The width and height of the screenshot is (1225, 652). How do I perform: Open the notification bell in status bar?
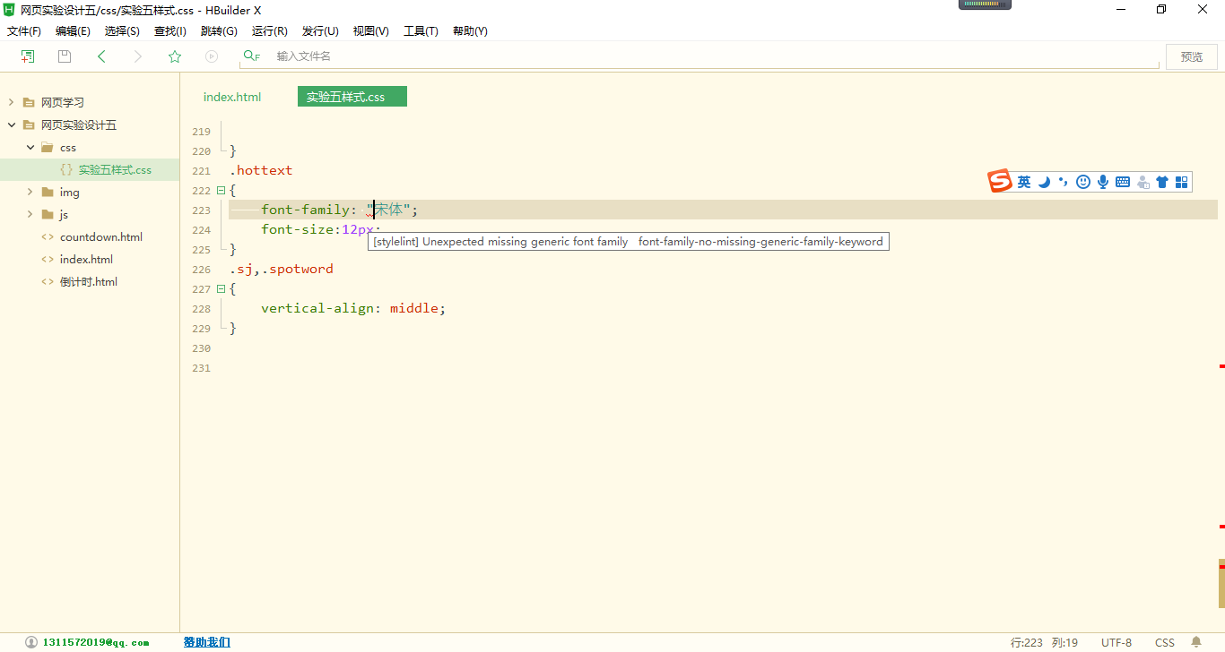coord(1195,642)
